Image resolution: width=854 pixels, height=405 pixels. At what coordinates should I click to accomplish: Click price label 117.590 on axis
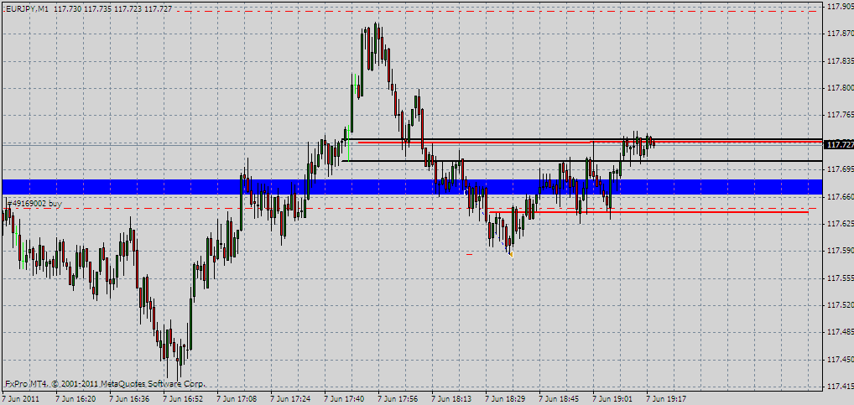click(x=839, y=251)
